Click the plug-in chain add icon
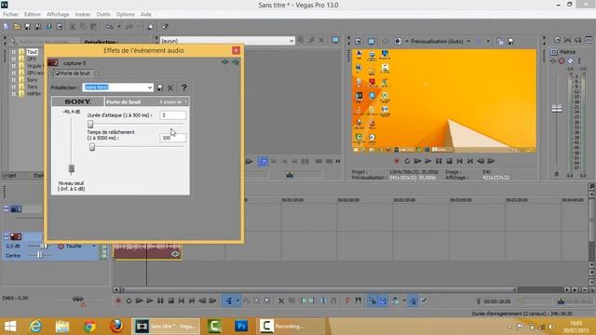The width and height of the screenshot is (596, 335). click(x=224, y=62)
